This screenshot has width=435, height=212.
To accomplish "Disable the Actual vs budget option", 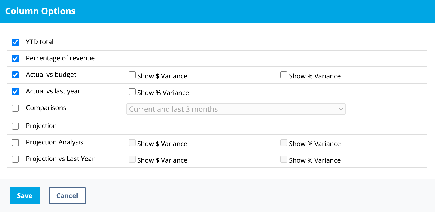I will (x=15, y=75).
